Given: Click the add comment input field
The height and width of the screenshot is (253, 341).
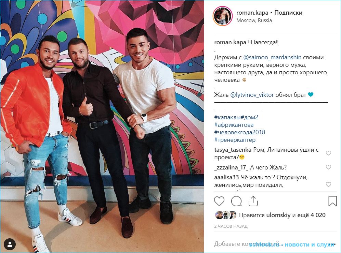Looking at the screenshot, I should (x=274, y=244).
